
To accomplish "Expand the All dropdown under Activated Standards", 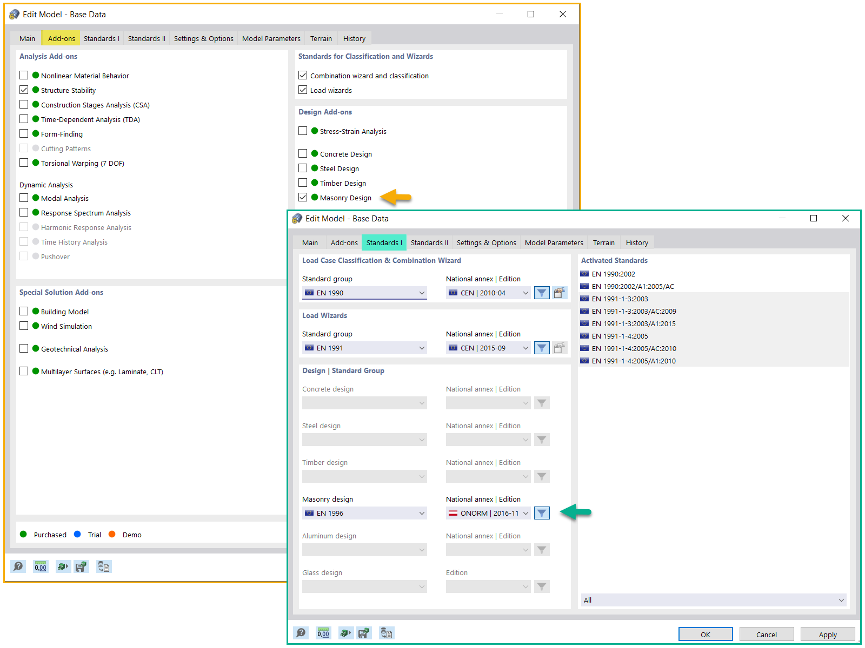I will coord(713,599).
